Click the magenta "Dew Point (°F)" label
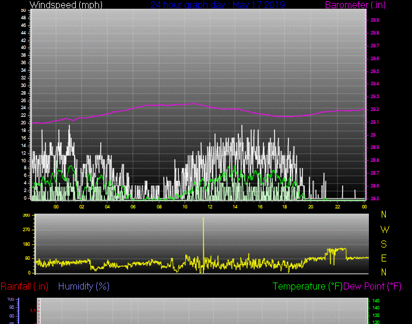412x324 pixels. (x=372, y=286)
